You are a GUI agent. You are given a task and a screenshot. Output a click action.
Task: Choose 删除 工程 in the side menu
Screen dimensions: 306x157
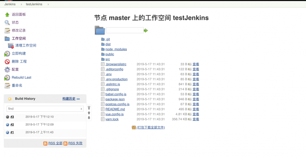pos(19,61)
